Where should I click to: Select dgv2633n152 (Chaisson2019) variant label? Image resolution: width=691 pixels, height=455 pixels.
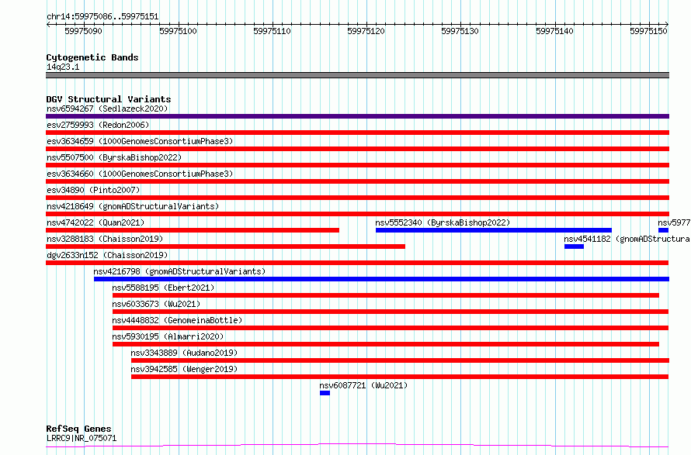107,255
